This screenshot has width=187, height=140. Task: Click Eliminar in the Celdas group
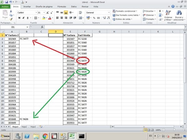(149, 15)
